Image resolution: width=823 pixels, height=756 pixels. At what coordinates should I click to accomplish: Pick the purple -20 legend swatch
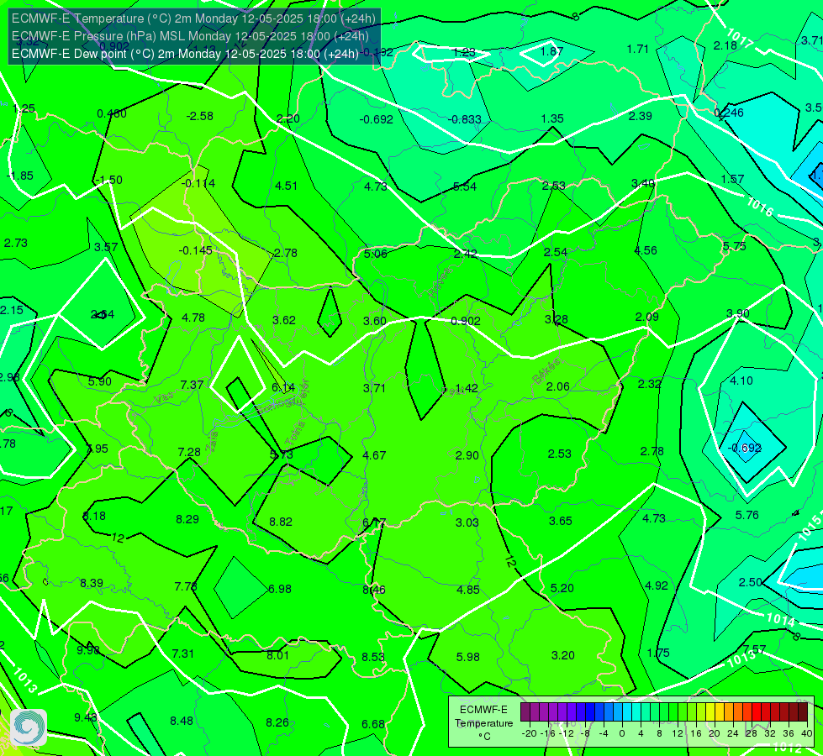[x=525, y=712]
